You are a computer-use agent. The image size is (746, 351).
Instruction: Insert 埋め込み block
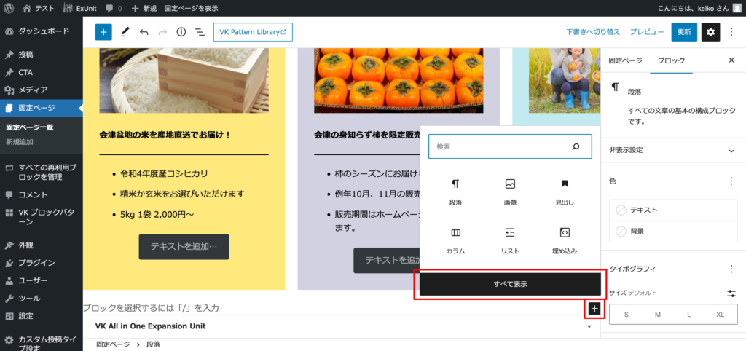(565, 241)
